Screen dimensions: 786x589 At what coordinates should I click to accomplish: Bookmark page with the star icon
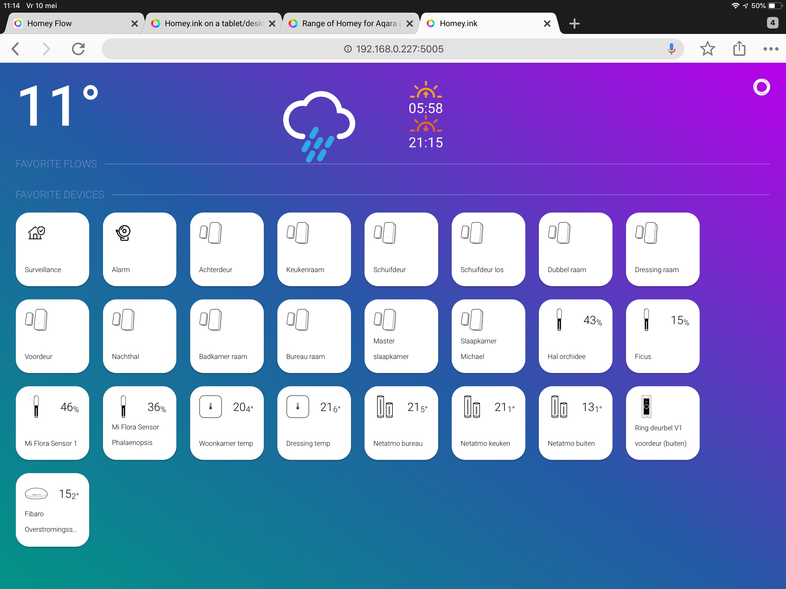point(707,49)
